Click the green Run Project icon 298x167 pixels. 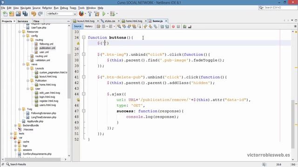point(104,13)
